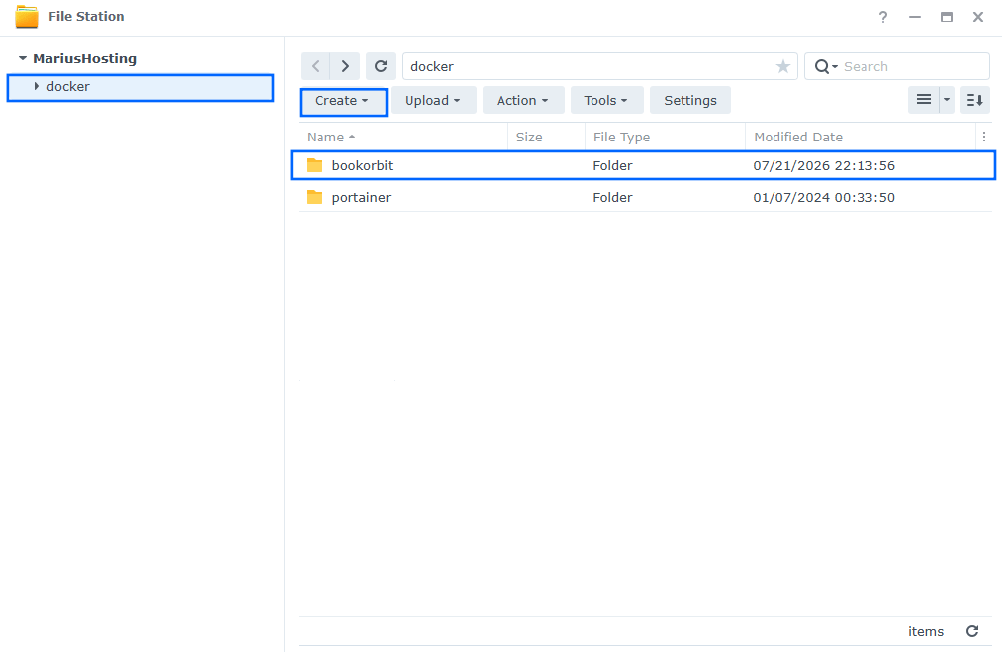Maximize the File Station window
Screen dimensions: 1002x652
tap(947, 17)
